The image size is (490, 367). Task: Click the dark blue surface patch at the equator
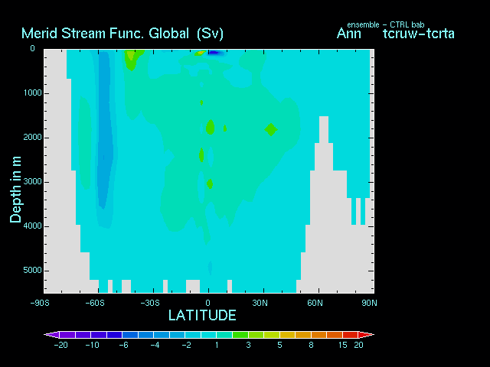[x=214, y=53]
